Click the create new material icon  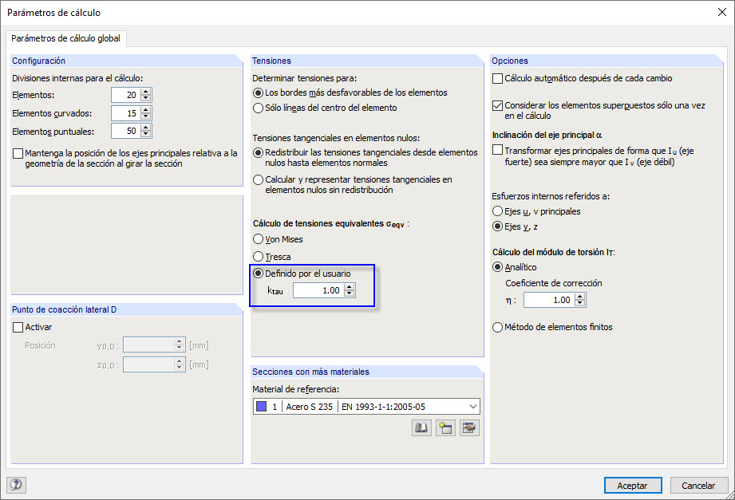click(x=445, y=428)
